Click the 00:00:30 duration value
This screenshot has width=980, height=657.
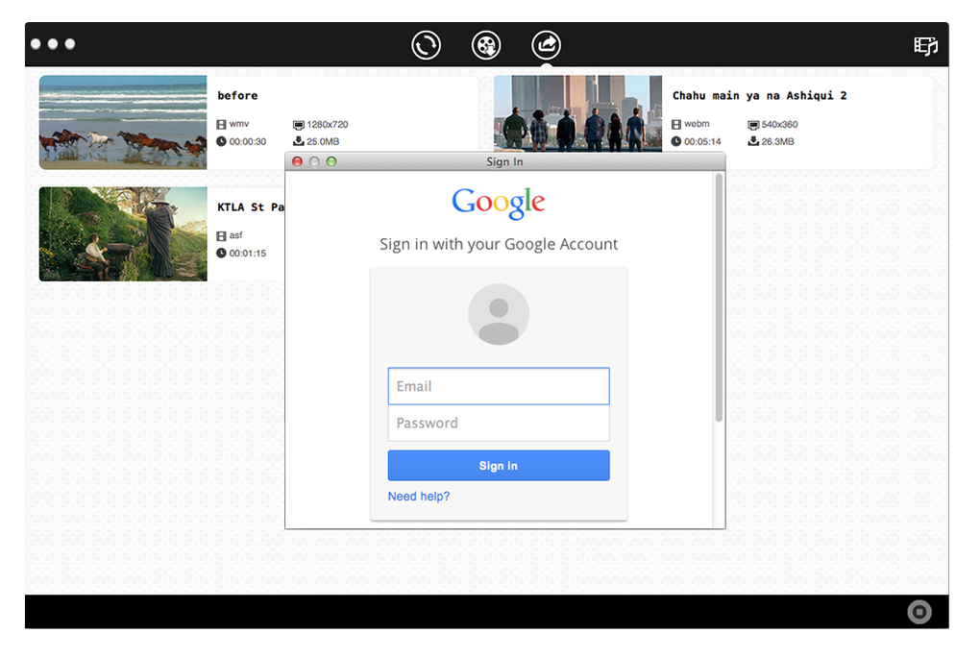pyautogui.click(x=248, y=141)
